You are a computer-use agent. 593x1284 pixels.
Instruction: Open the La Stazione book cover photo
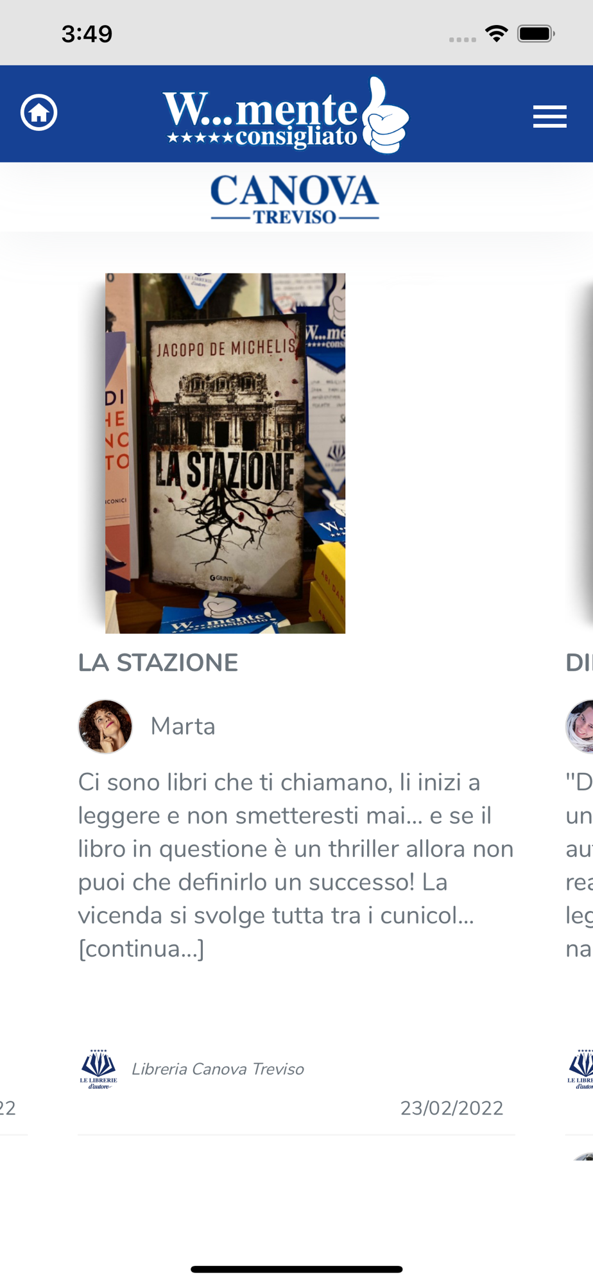pos(225,453)
